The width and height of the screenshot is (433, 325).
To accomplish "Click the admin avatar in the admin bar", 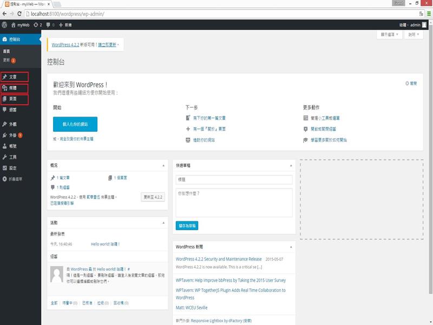I will [x=424, y=25].
